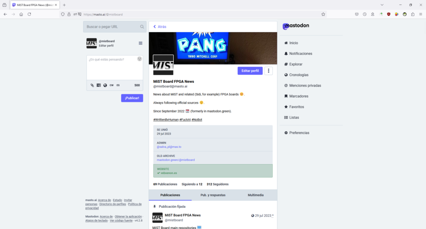This screenshot has height=229, width=426.
Task: Click the ¡Publicar! button
Action: point(132,98)
